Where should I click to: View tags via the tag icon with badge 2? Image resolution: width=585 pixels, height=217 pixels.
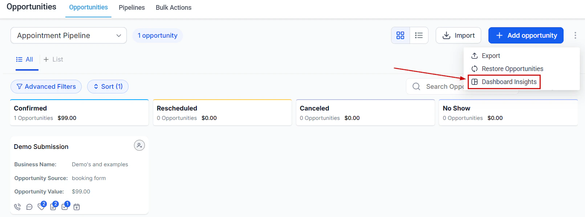pos(41,206)
